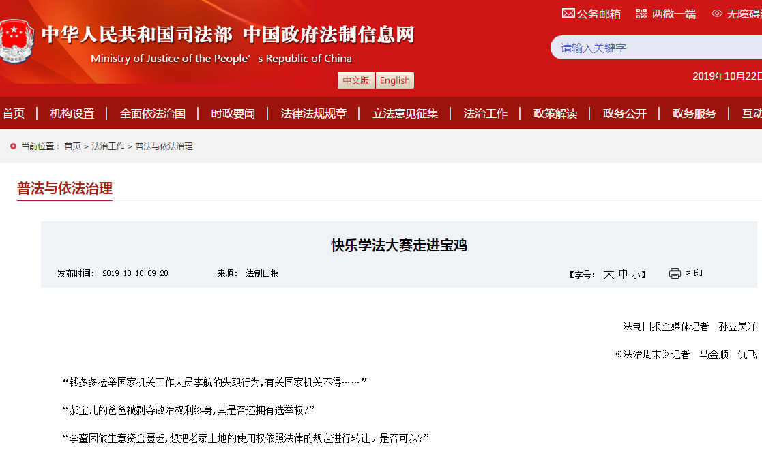This screenshot has width=762, height=449.
Task: Switch to English language version
Action: click(394, 80)
